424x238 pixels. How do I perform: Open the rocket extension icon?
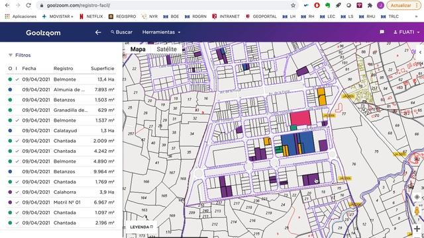(338, 5)
